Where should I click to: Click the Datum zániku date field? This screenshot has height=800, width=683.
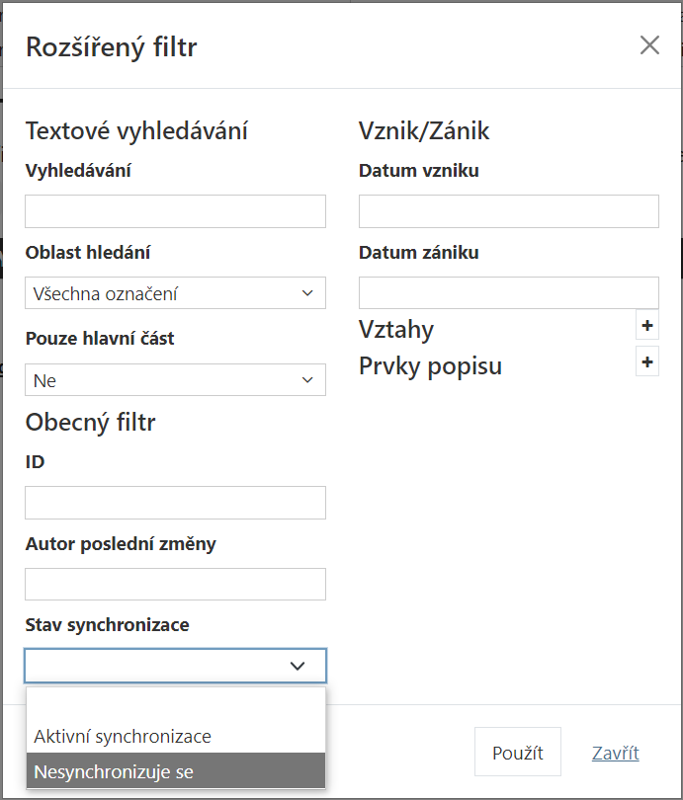pos(508,292)
